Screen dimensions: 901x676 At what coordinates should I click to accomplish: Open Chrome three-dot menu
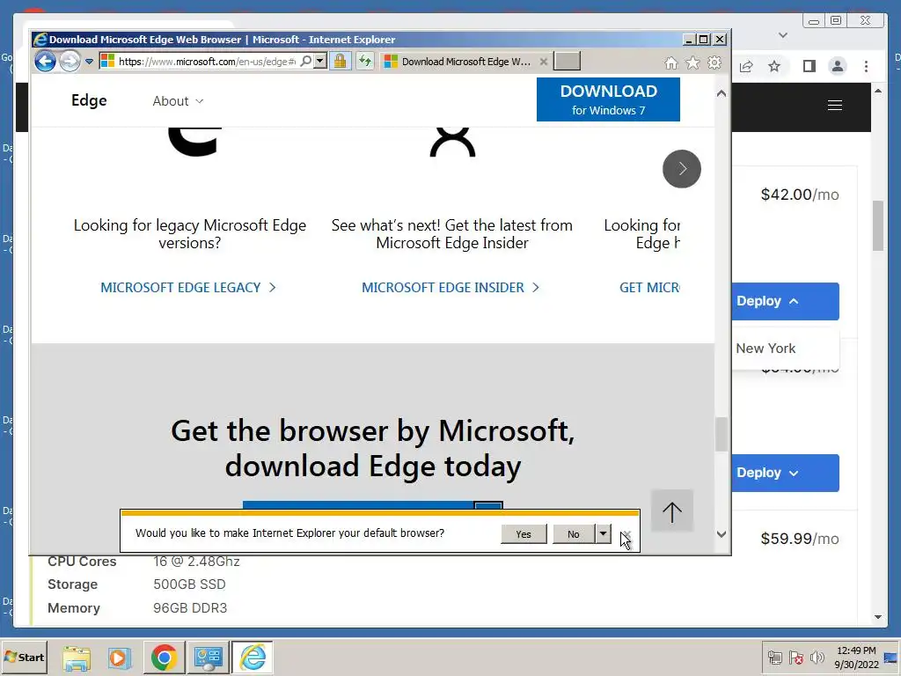(x=866, y=66)
